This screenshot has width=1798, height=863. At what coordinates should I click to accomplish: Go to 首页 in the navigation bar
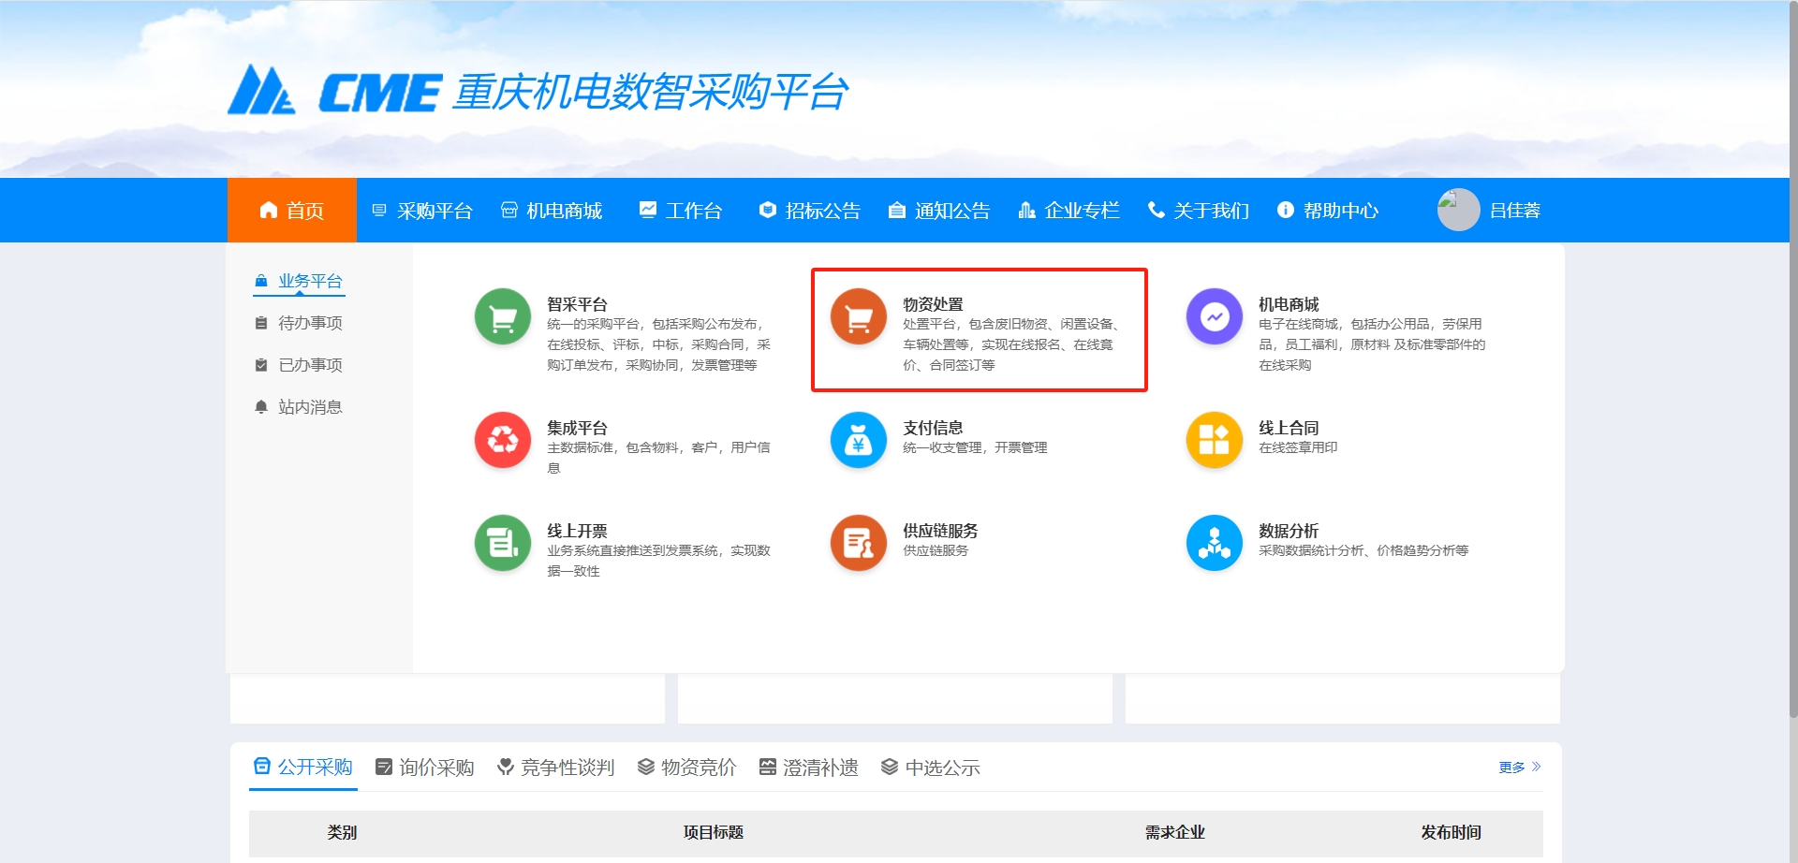click(292, 211)
